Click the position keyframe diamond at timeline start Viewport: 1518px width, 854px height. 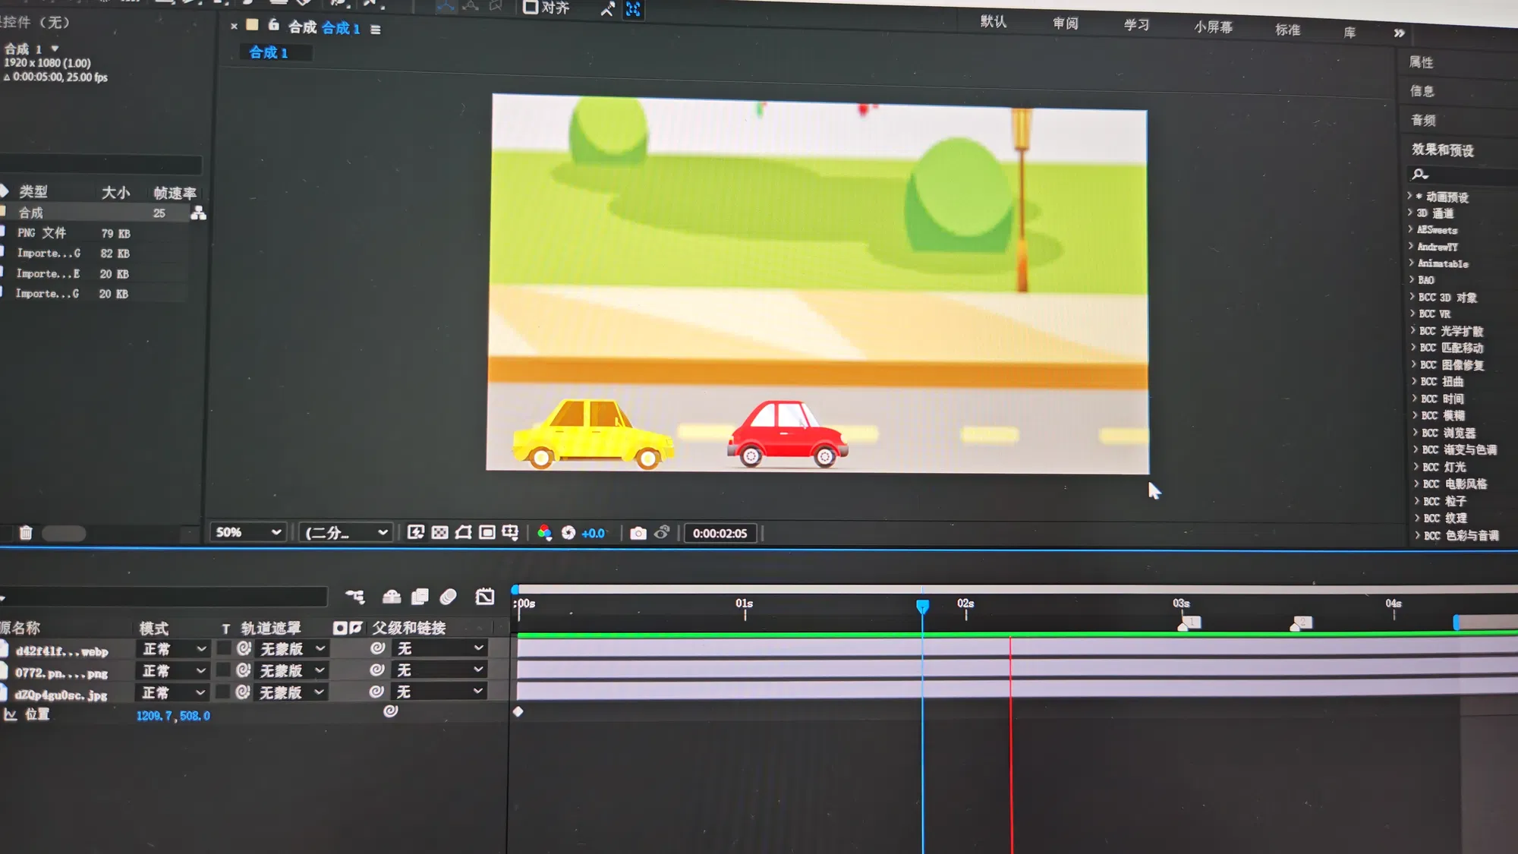(518, 712)
